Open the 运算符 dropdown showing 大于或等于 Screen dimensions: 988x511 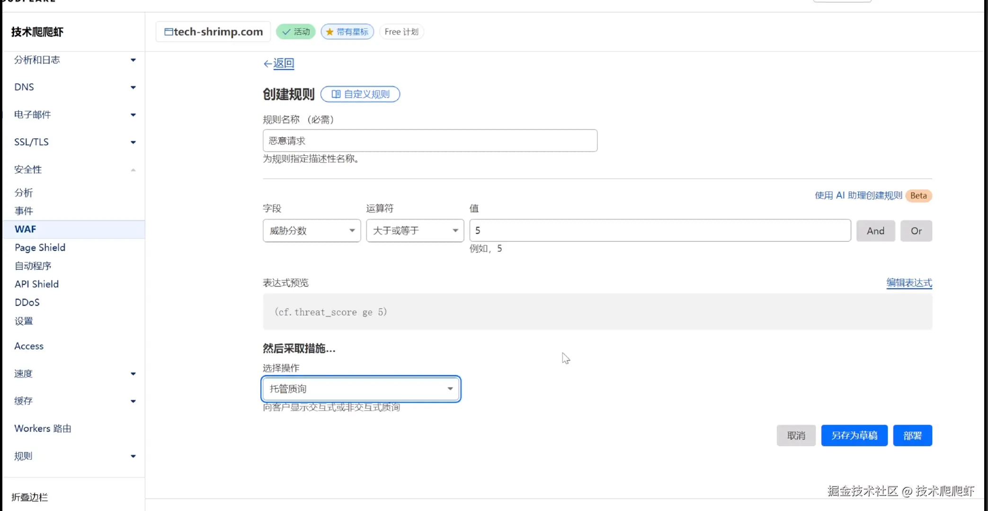pos(415,230)
